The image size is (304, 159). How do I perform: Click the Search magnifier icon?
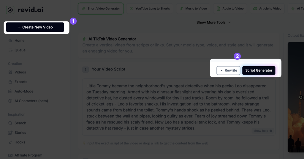[10, 123]
